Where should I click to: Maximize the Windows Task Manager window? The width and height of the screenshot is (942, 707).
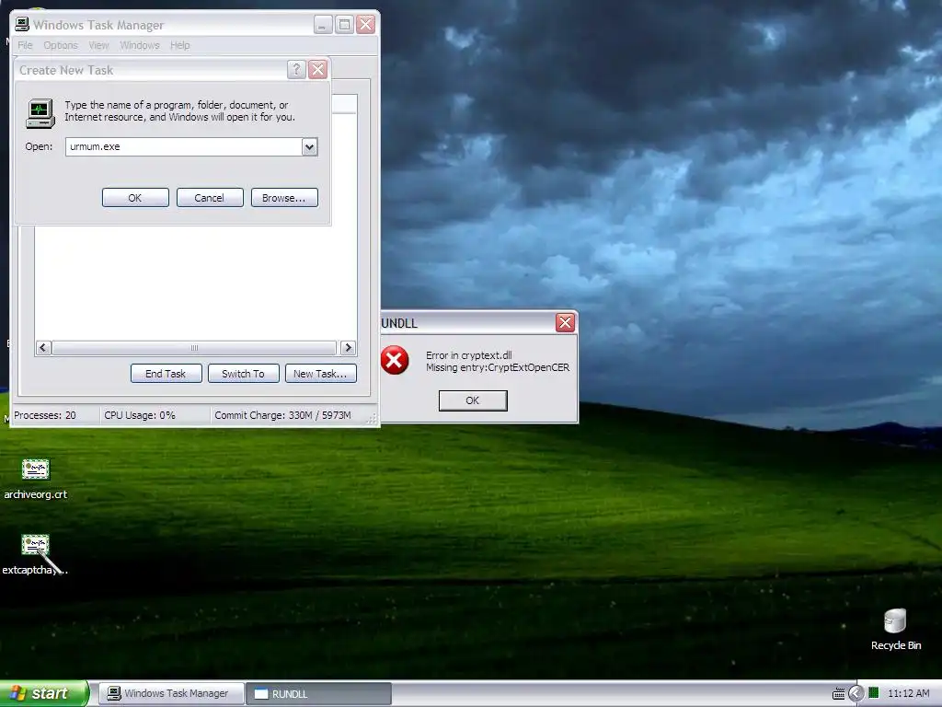tap(344, 25)
